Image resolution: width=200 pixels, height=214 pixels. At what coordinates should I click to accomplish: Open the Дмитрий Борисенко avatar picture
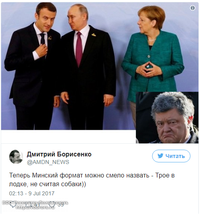coord(16,157)
